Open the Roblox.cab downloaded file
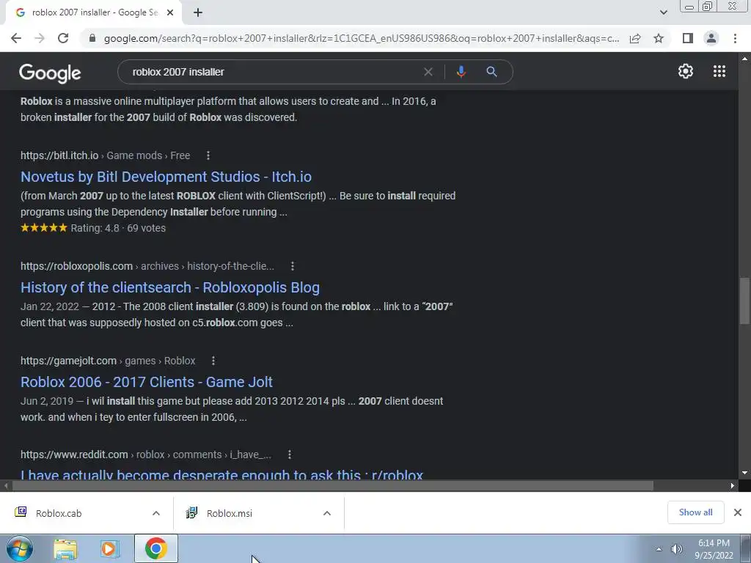 (x=59, y=513)
